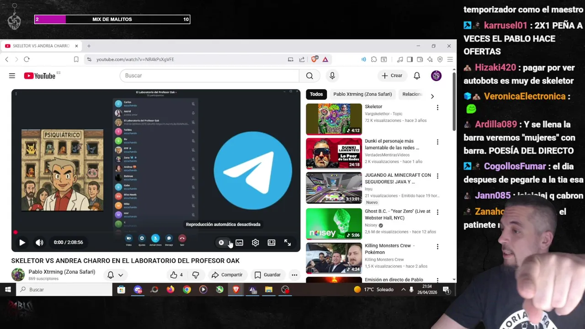This screenshot has height=329, width=585.
Task: Open Pablo Xtrming (Zona Safari) channel link
Action: pos(62,272)
